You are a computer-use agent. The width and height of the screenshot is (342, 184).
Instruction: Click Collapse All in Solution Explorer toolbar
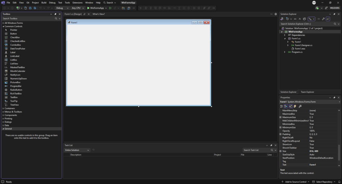[x=300, y=19]
